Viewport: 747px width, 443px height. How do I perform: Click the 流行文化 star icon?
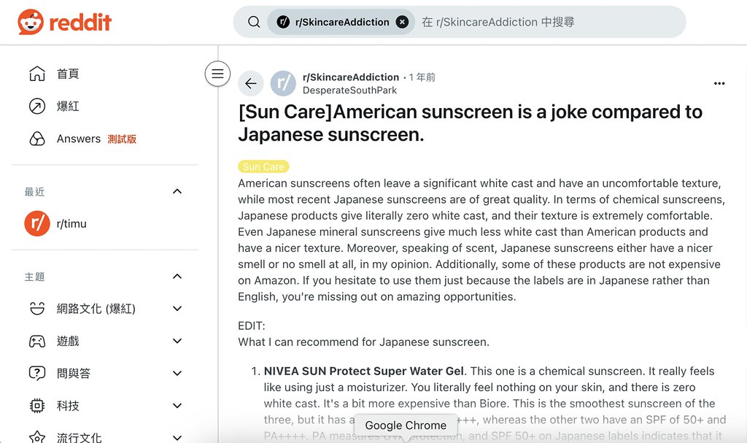pos(37,437)
